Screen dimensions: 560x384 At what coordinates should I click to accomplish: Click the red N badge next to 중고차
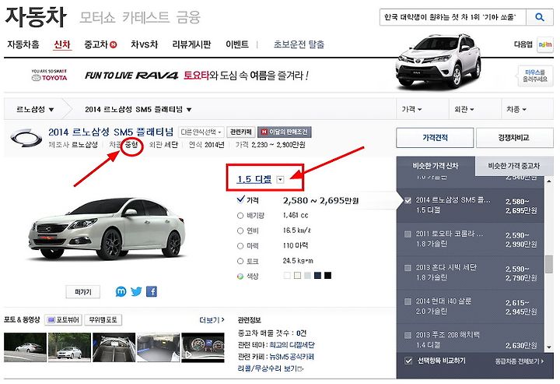114,44
